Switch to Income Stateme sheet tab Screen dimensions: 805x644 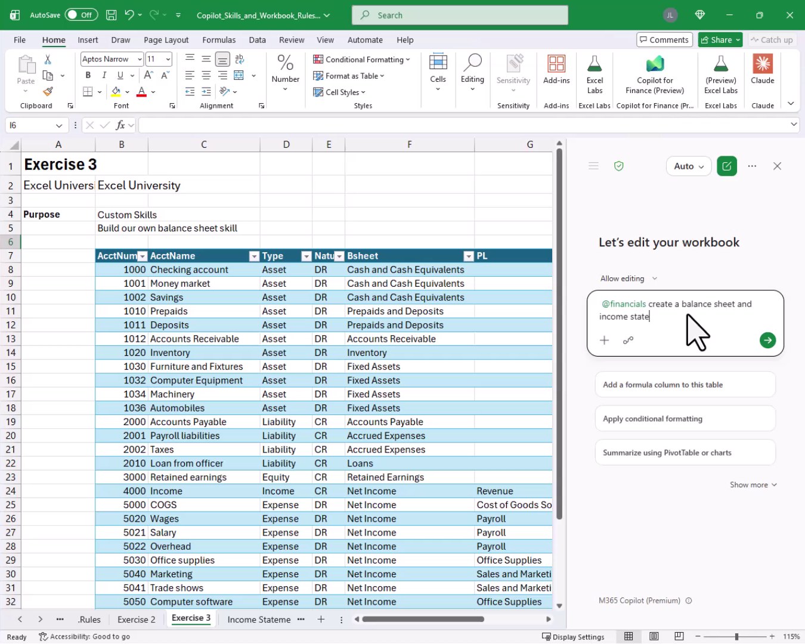pyautogui.click(x=259, y=620)
